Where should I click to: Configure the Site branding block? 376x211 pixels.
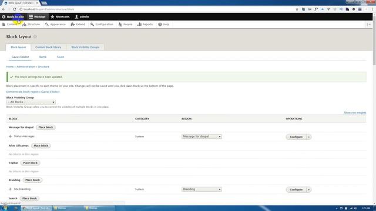(x=296, y=190)
